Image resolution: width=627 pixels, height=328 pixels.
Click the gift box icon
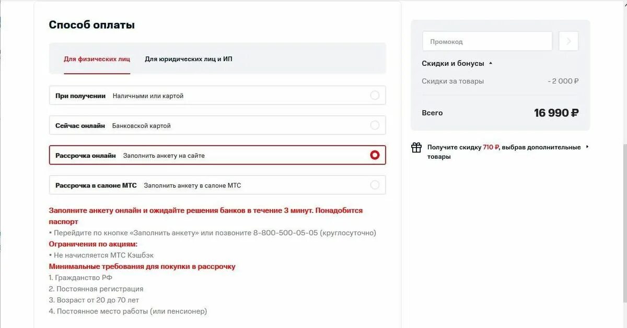tap(416, 148)
